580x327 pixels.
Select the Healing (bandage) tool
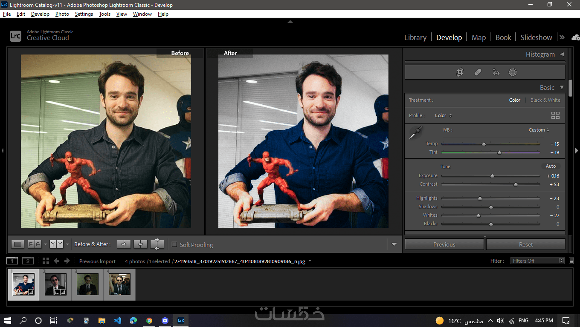[478, 72]
